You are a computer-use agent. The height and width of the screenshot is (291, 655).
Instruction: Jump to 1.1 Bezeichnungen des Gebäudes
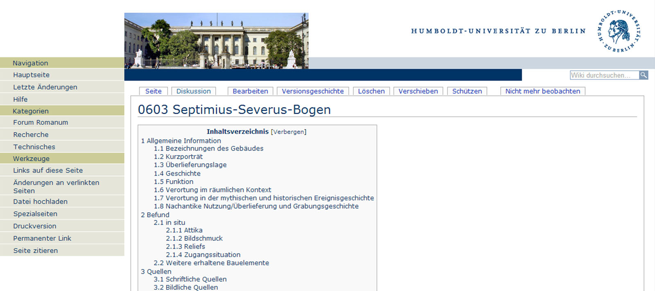coord(208,148)
